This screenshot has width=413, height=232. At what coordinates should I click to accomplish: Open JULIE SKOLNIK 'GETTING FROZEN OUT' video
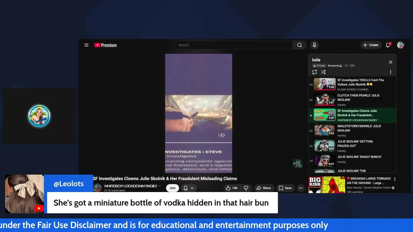pos(352,146)
